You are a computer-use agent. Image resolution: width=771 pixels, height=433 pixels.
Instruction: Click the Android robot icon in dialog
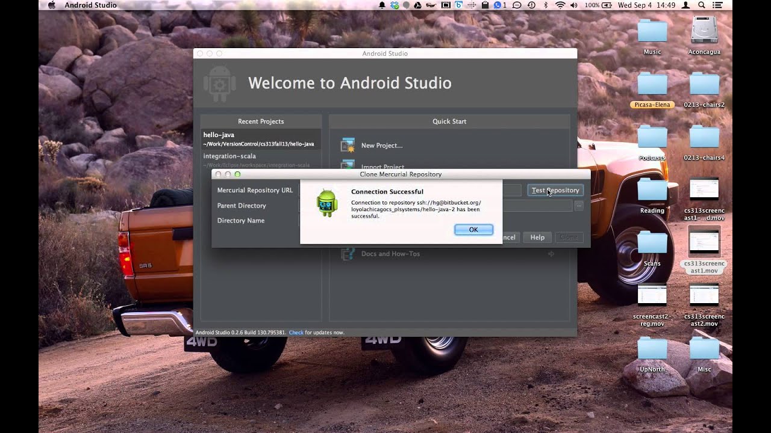(x=327, y=203)
